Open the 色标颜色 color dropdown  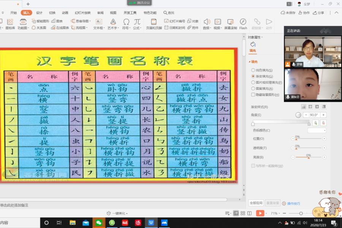(318, 130)
